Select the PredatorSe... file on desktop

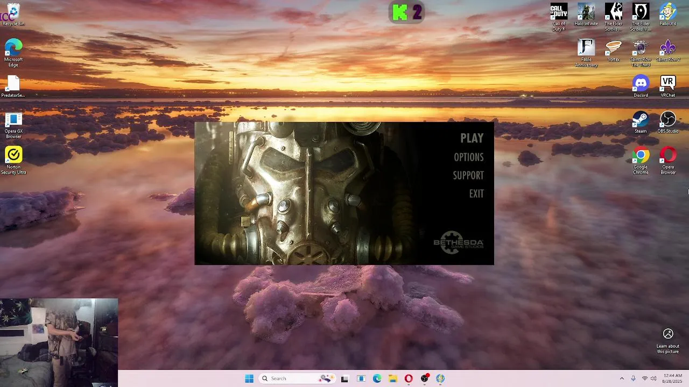pos(13,87)
